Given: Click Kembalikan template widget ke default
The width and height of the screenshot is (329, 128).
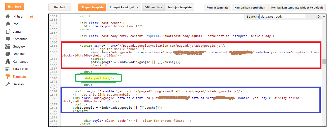Looking at the screenshot, I should pyautogui.click(x=297, y=7).
